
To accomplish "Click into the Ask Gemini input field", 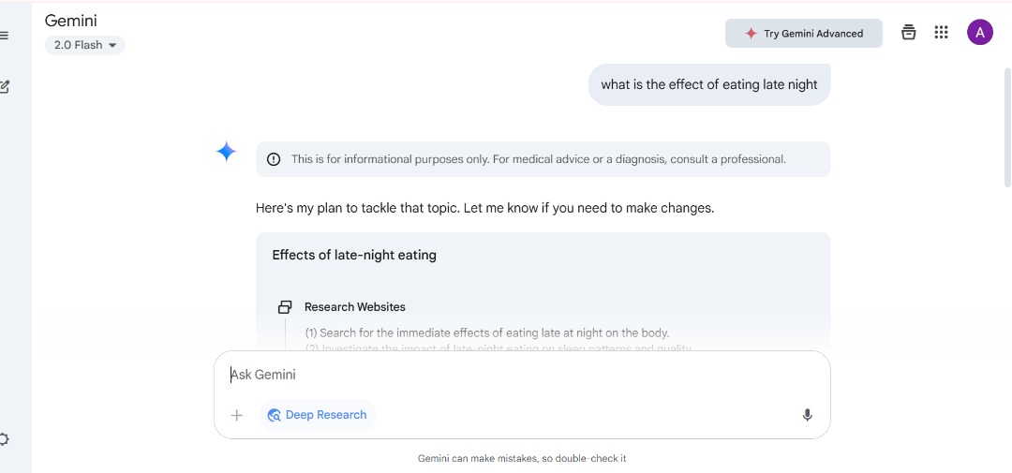I will 522,375.
